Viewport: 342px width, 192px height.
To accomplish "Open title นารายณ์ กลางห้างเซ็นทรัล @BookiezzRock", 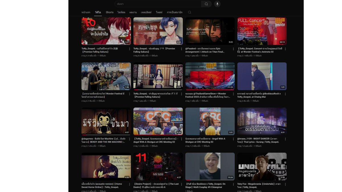I will click(259, 95).
